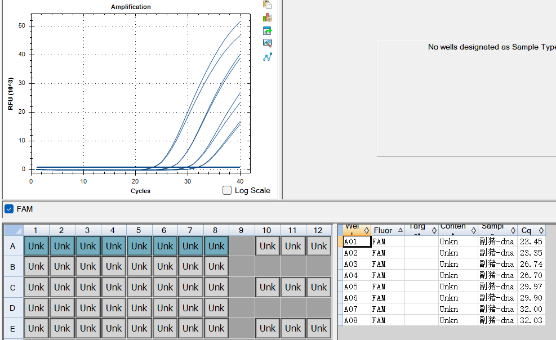
Task: Copy the amplification chart to clipboard
Action: [267, 5]
